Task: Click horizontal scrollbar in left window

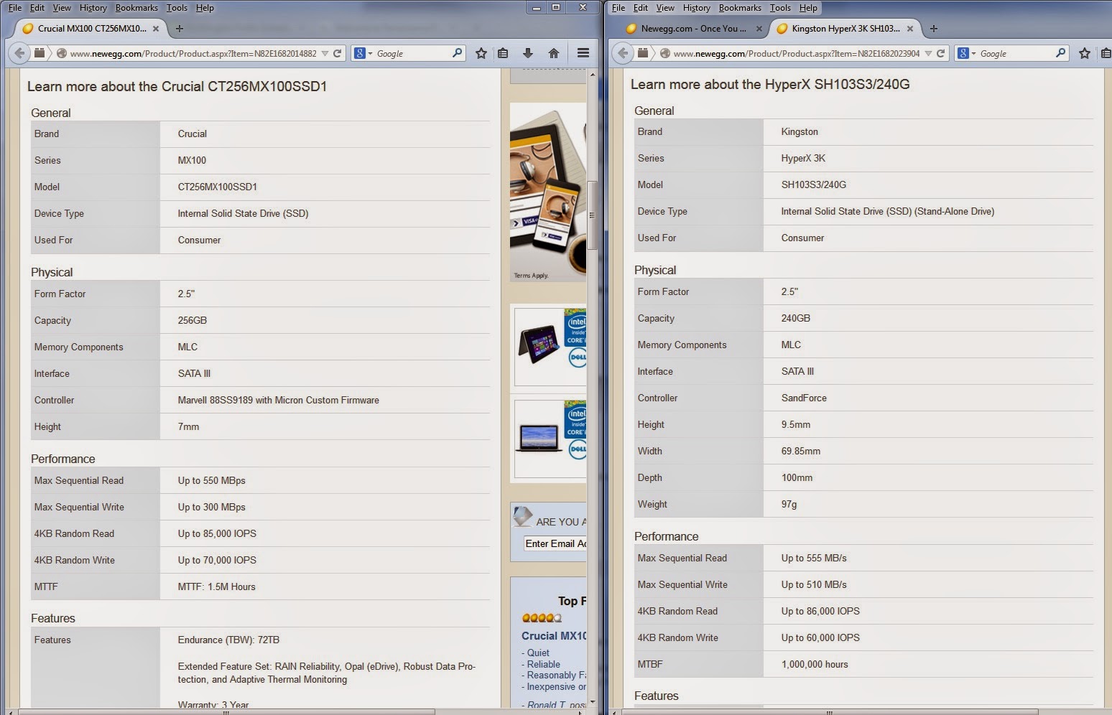Action: point(226,711)
